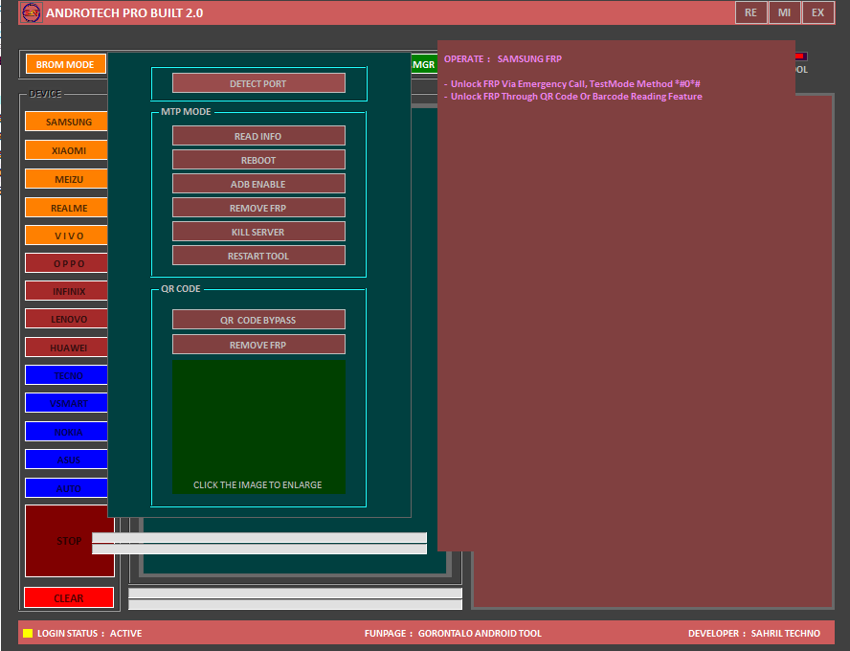The height and width of the screenshot is (651, 850).
Task: Click ADB ENABLE
Action: (x=258, y=183)
